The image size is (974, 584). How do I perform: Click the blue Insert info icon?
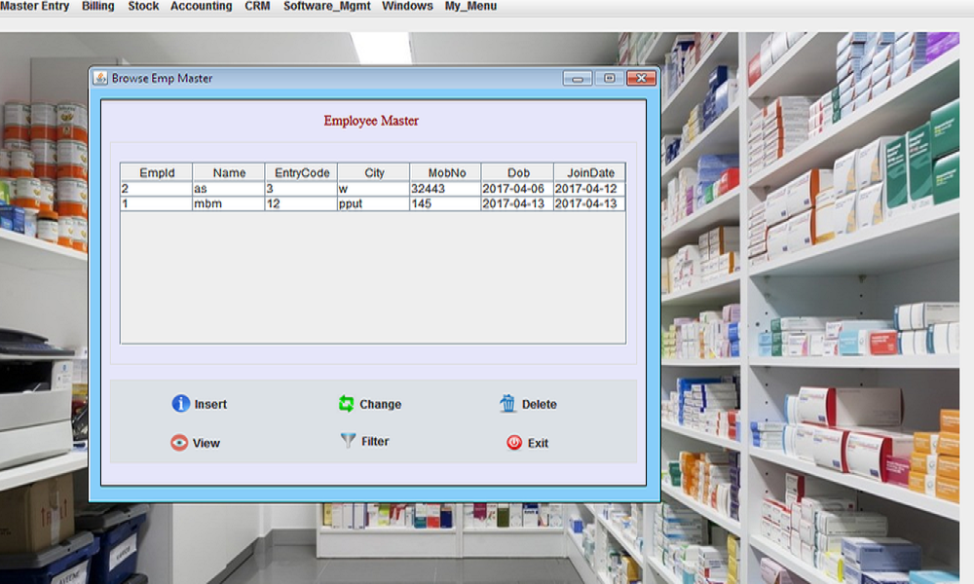point(180,404)
